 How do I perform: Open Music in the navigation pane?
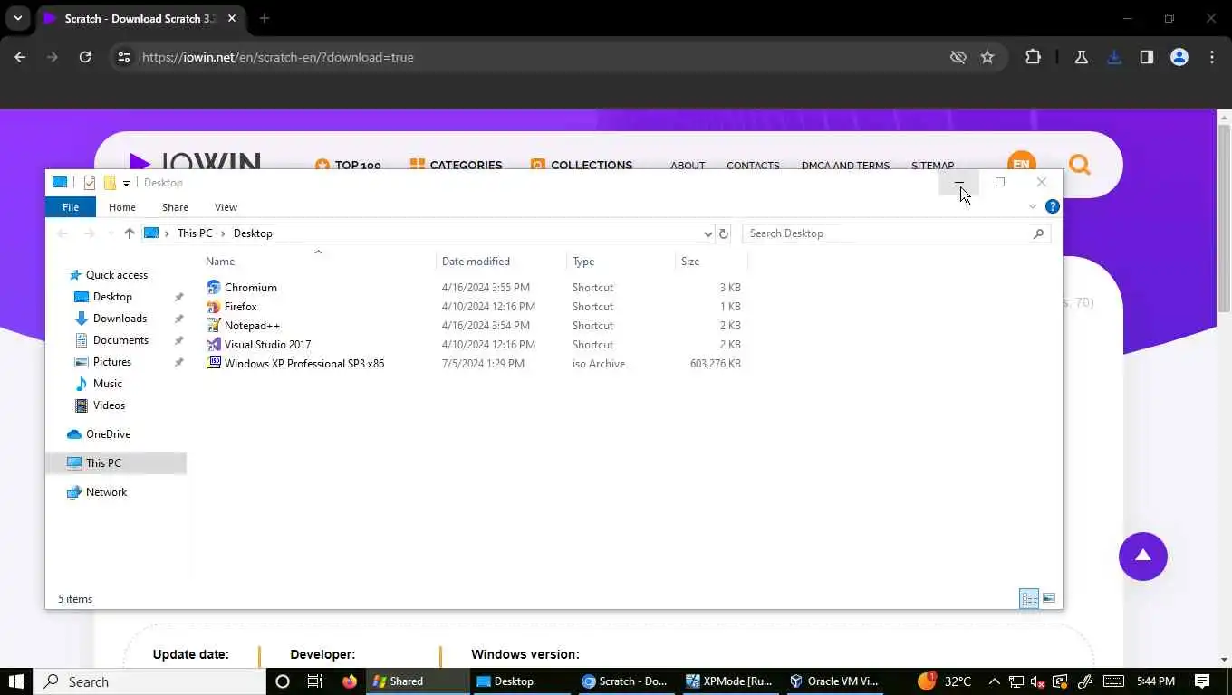107,384
